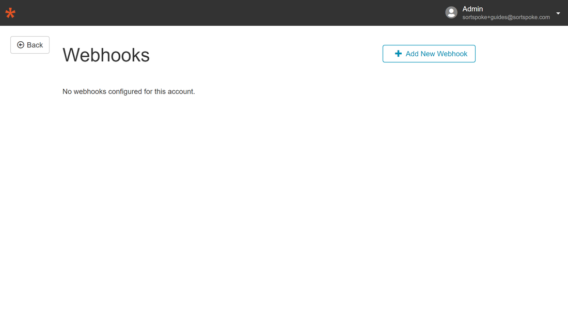Click the user avatar icon

[451, 13]
